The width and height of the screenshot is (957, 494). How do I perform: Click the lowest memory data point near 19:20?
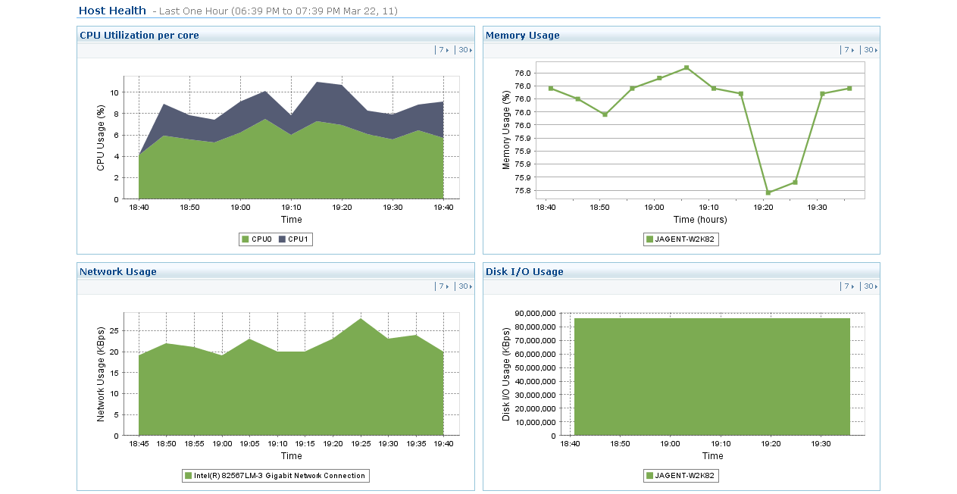tap(768, 192)
